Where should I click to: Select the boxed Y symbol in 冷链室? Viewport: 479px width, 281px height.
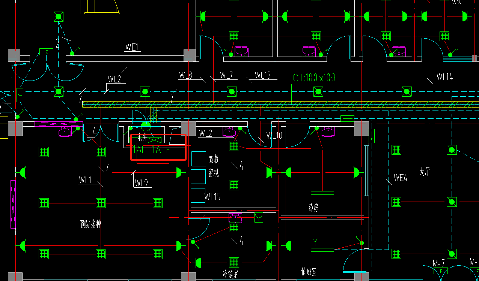click(x=259, y=218)
